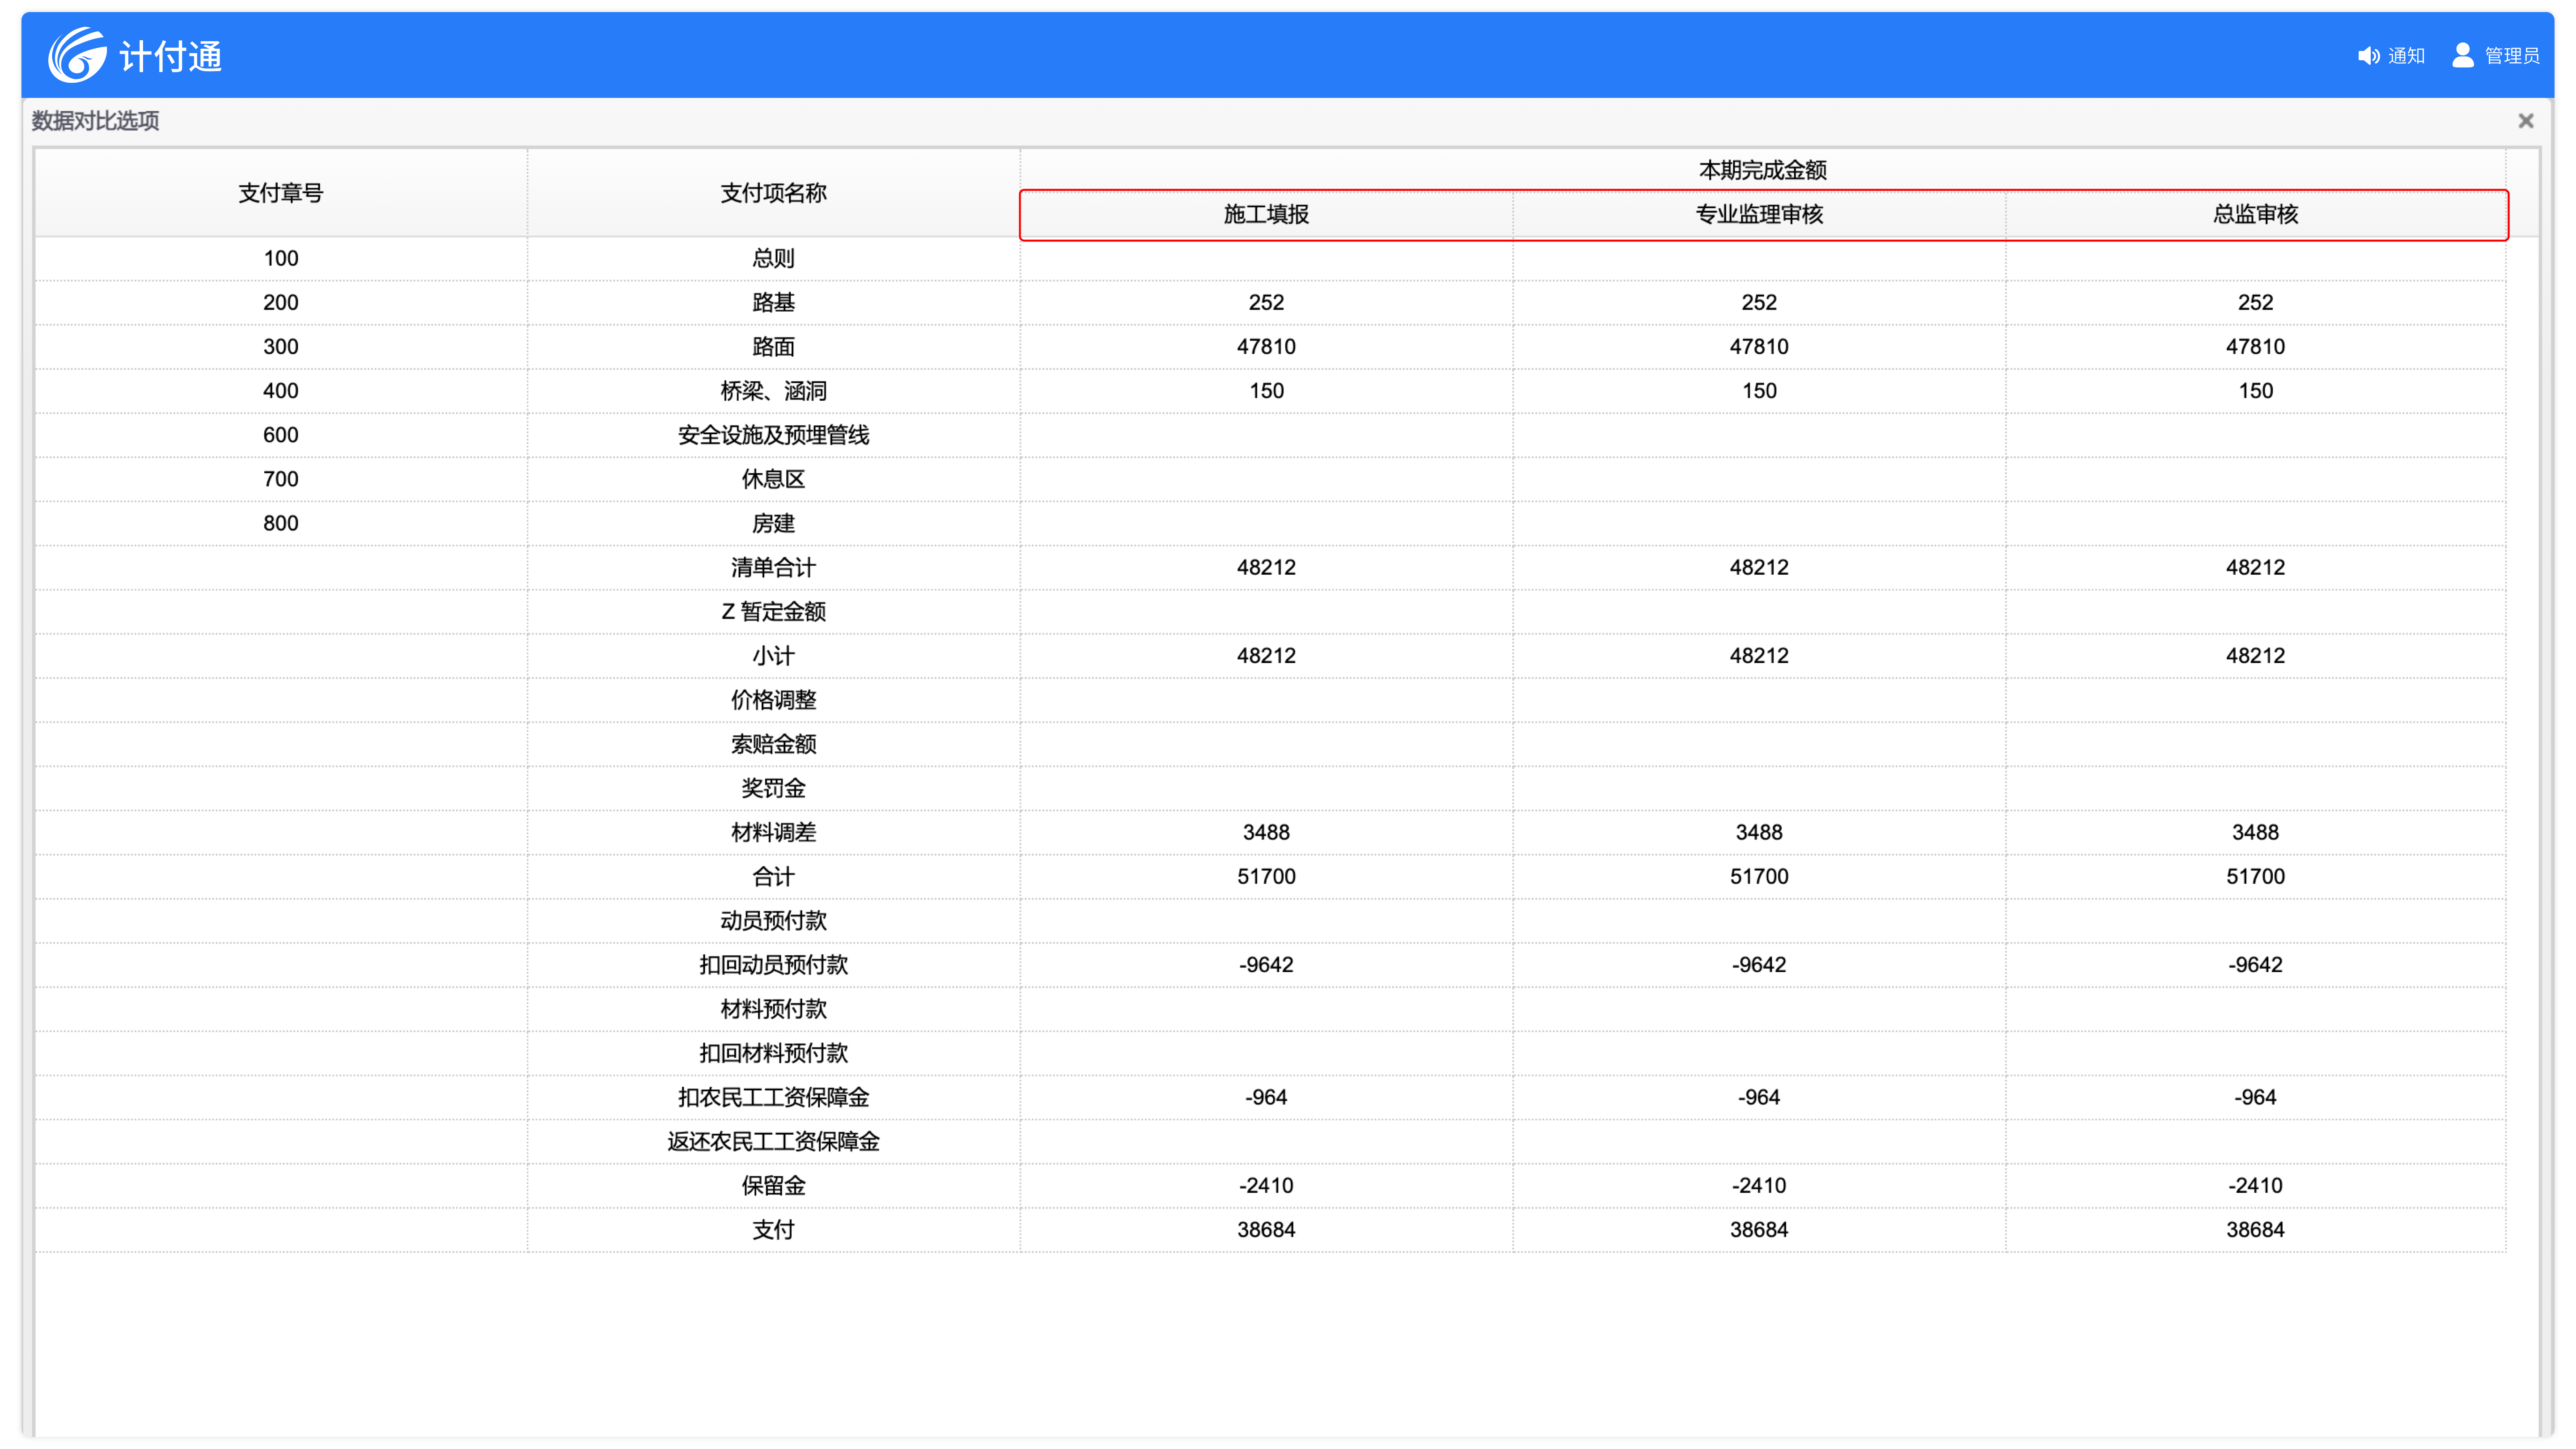Image resolution: width=2576 pixels, height=1449 pixels.
Task: Click the 计付通 title text
Action: pos(171,57)
